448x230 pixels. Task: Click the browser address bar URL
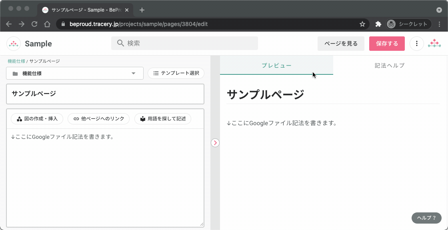point(138,24)
